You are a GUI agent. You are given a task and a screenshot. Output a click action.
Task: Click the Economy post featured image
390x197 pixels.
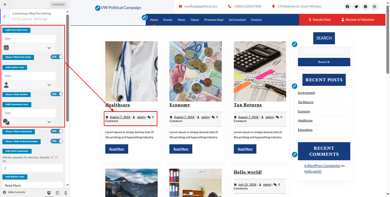coord(196,71)
